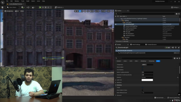Click the Unreal Engine logo icon
This screenshot has height=102, width=181.
[x=3, y=2]
